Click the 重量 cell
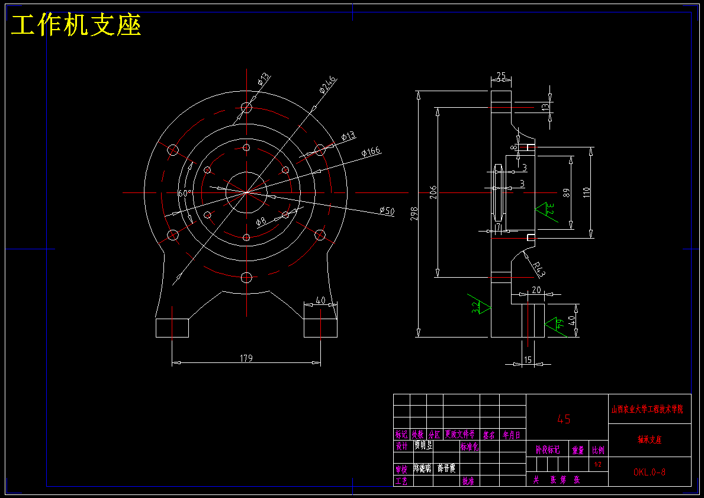704x498 pixels. click(578, 449)
